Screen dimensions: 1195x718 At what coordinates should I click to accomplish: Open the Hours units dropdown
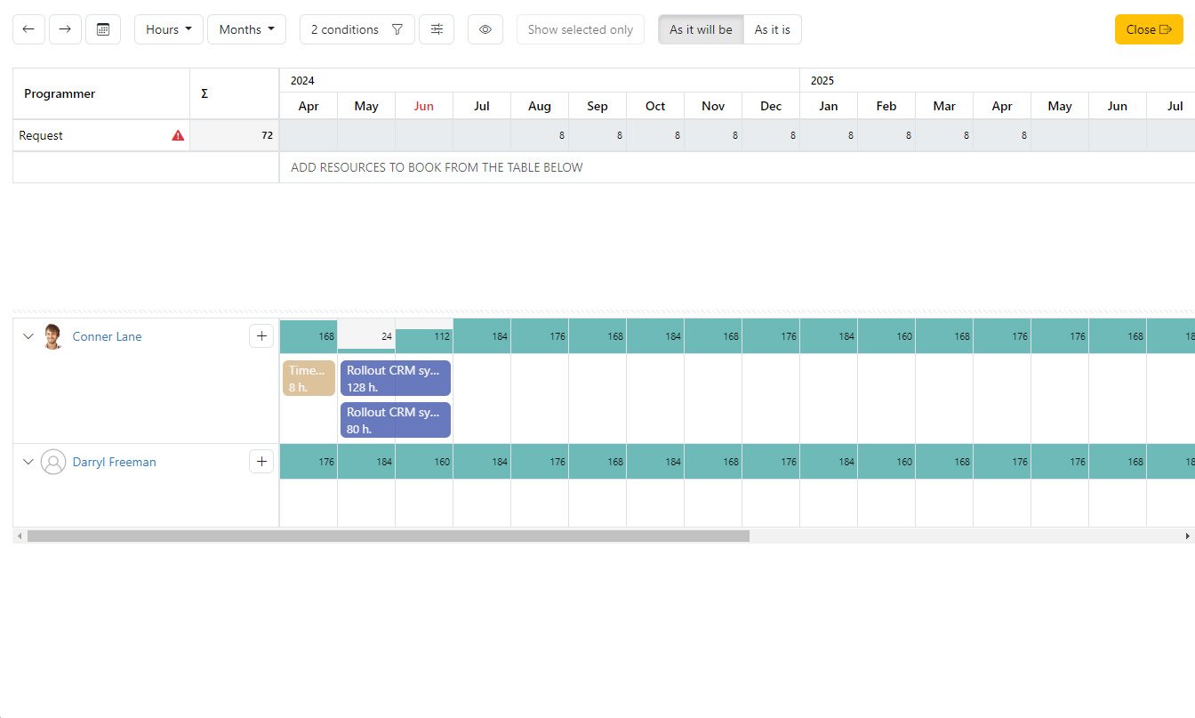pyautogui.click(x=169, y=29)
